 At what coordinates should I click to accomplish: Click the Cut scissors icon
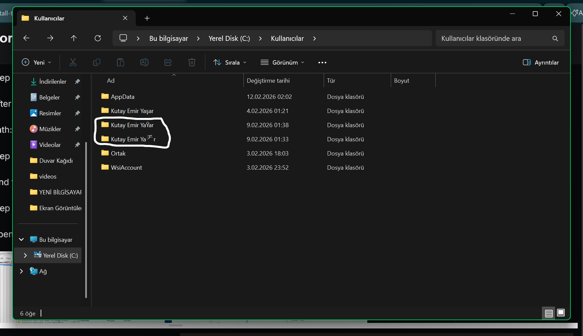click(73, 62)
